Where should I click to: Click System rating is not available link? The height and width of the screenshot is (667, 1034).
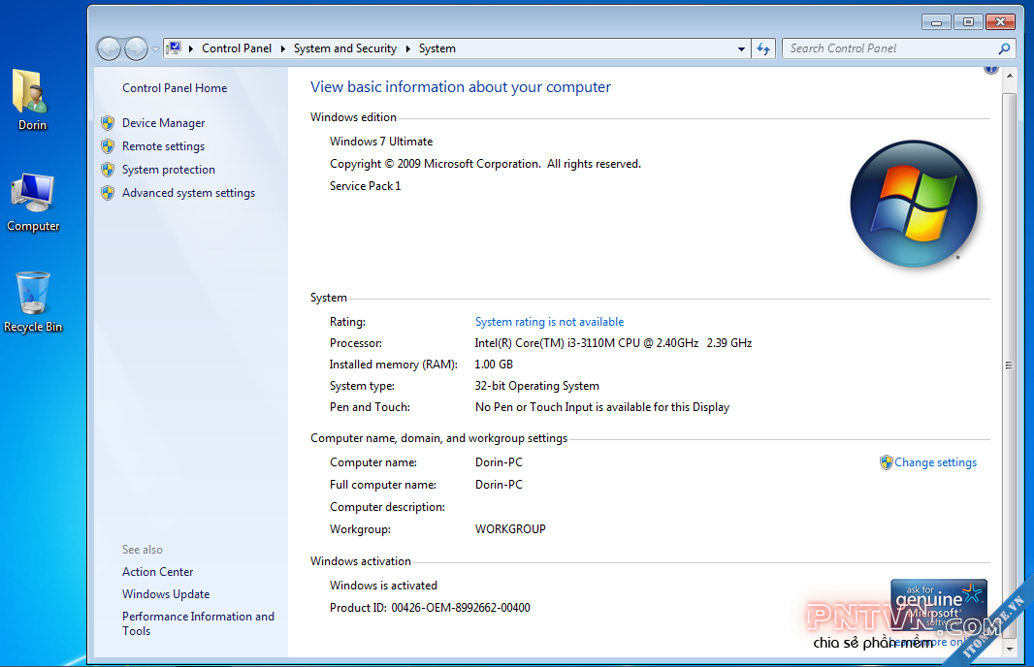point(549,322)
